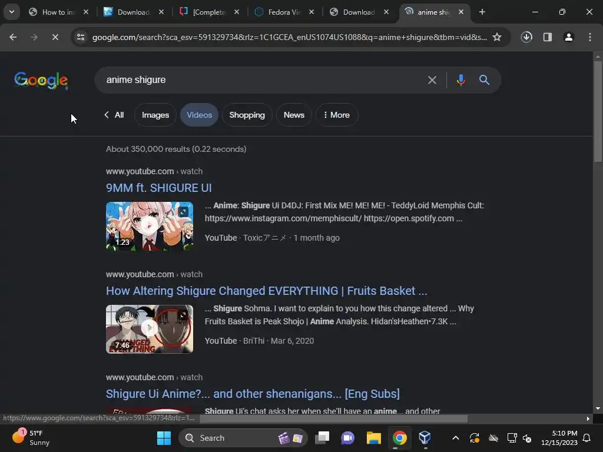This screenshot has height=452, width=603.
Task: Click the vertical page scrollbar
Action: (598, 111)
